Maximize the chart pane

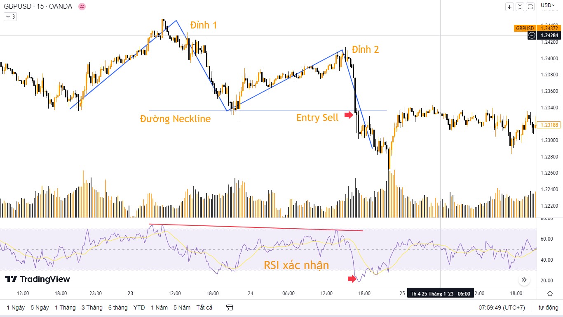[530, 7]
